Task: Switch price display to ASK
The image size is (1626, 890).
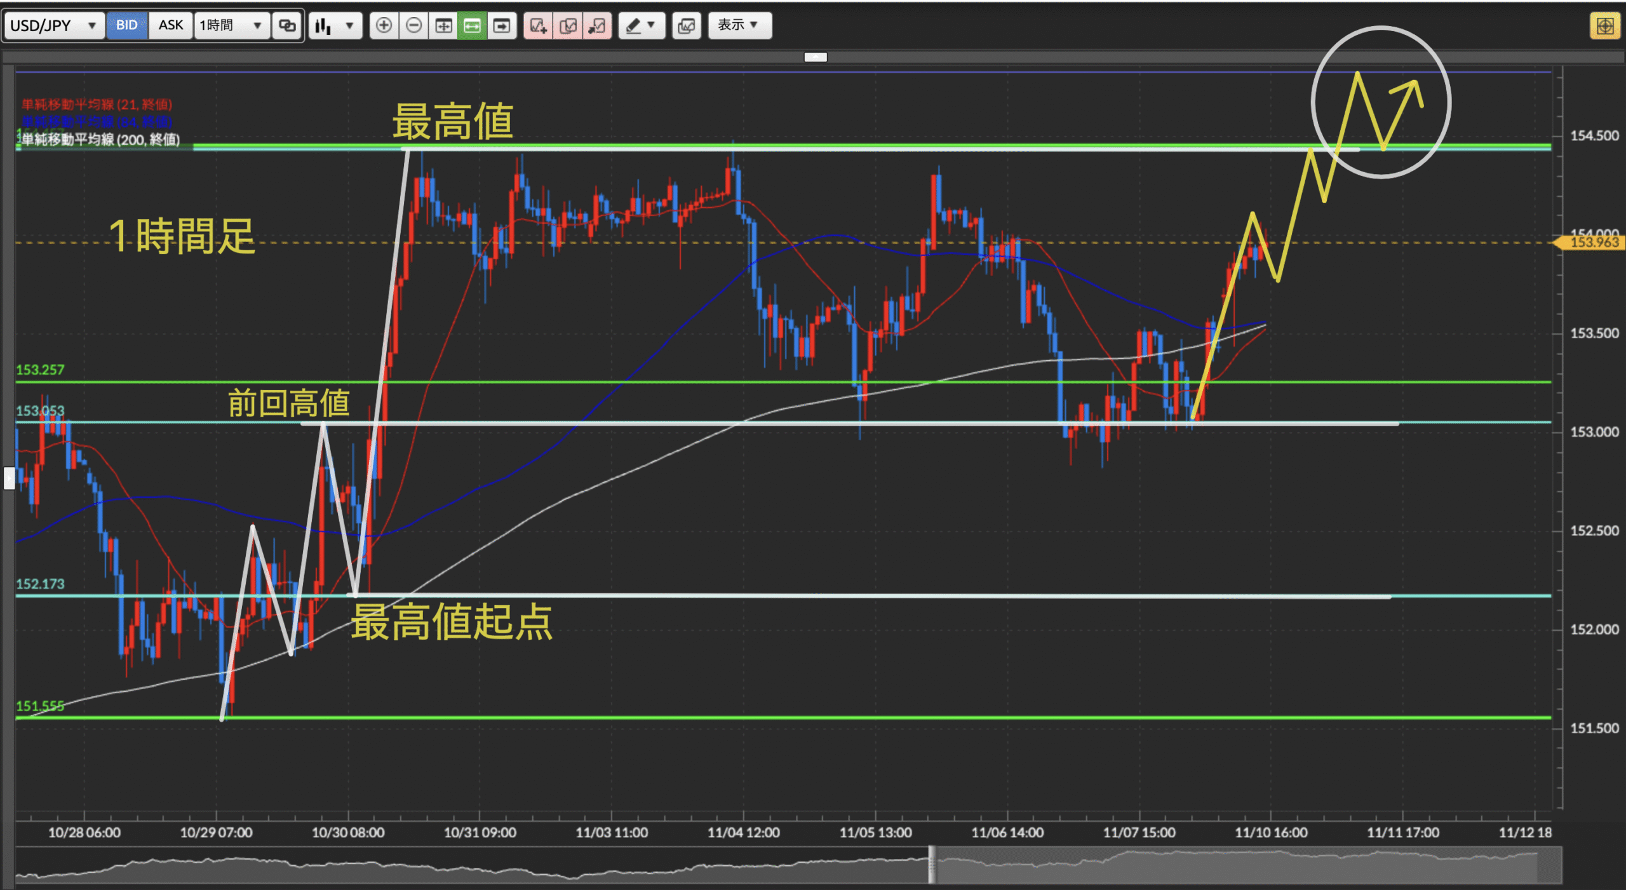Action: (x=170, y=25)
